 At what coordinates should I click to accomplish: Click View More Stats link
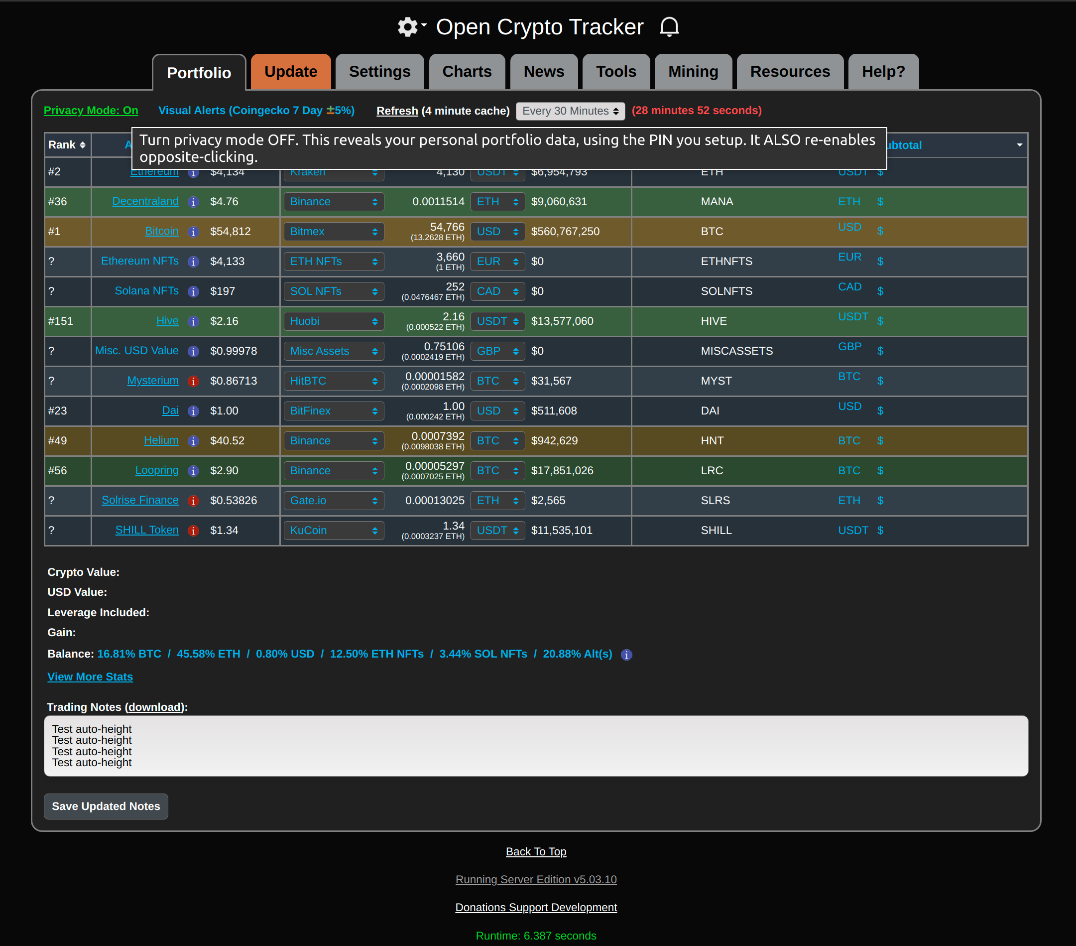pyautogui.click(x=90, y=677)
